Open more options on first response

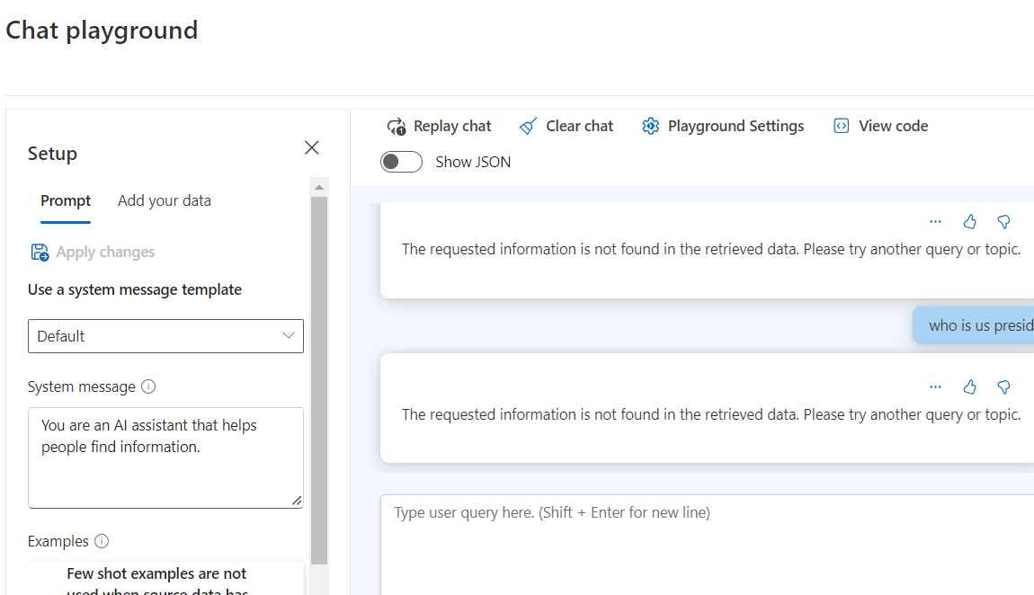[935, 222]
